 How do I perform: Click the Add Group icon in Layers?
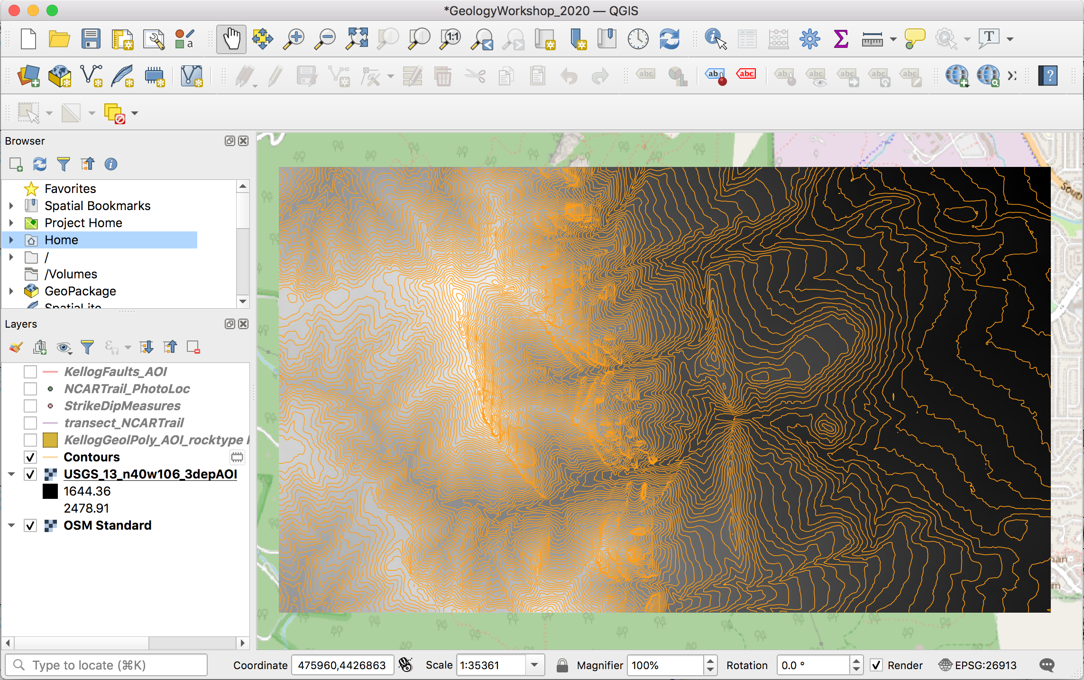point(40,348)
